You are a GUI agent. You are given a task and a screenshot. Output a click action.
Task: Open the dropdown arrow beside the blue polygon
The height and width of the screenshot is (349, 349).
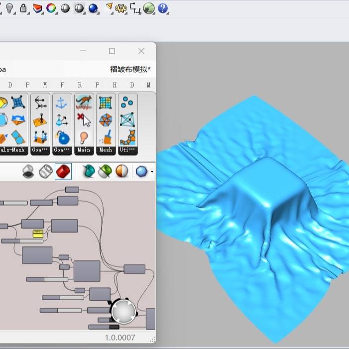point(152,172)
